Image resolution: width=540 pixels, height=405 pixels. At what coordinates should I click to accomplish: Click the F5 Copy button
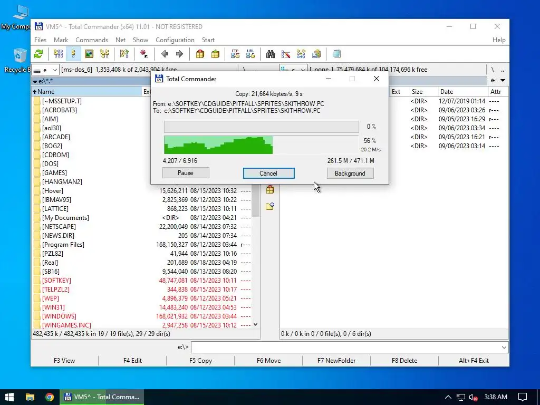point(200,361)
